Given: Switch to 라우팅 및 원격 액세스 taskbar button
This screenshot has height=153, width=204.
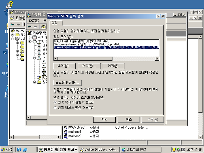Looking at the screenshot, I should (x=58, y=150).
